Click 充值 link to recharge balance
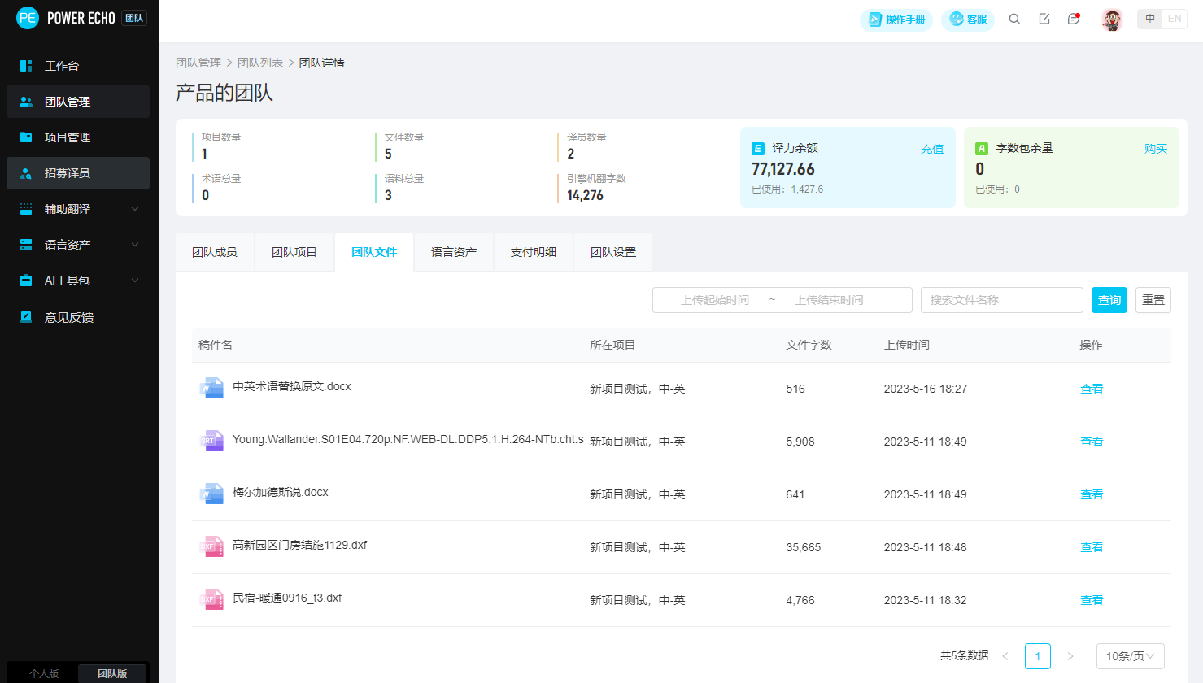The height and width of the screenshot is (683, 1203). [932, 149]
